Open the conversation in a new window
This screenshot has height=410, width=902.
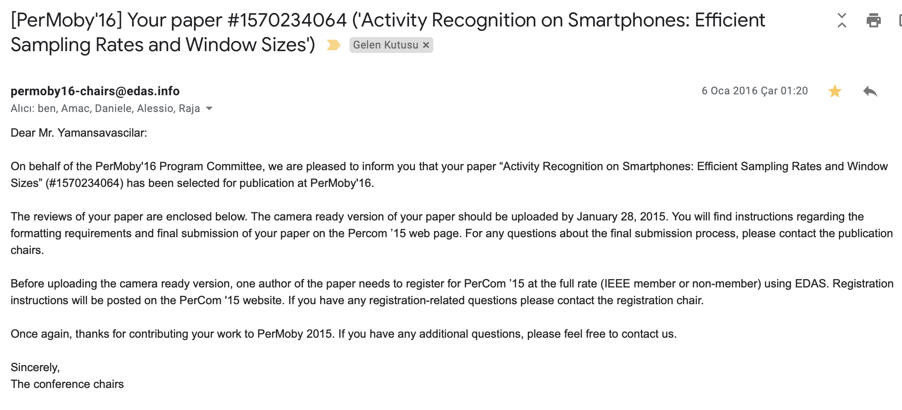[900, 20]
